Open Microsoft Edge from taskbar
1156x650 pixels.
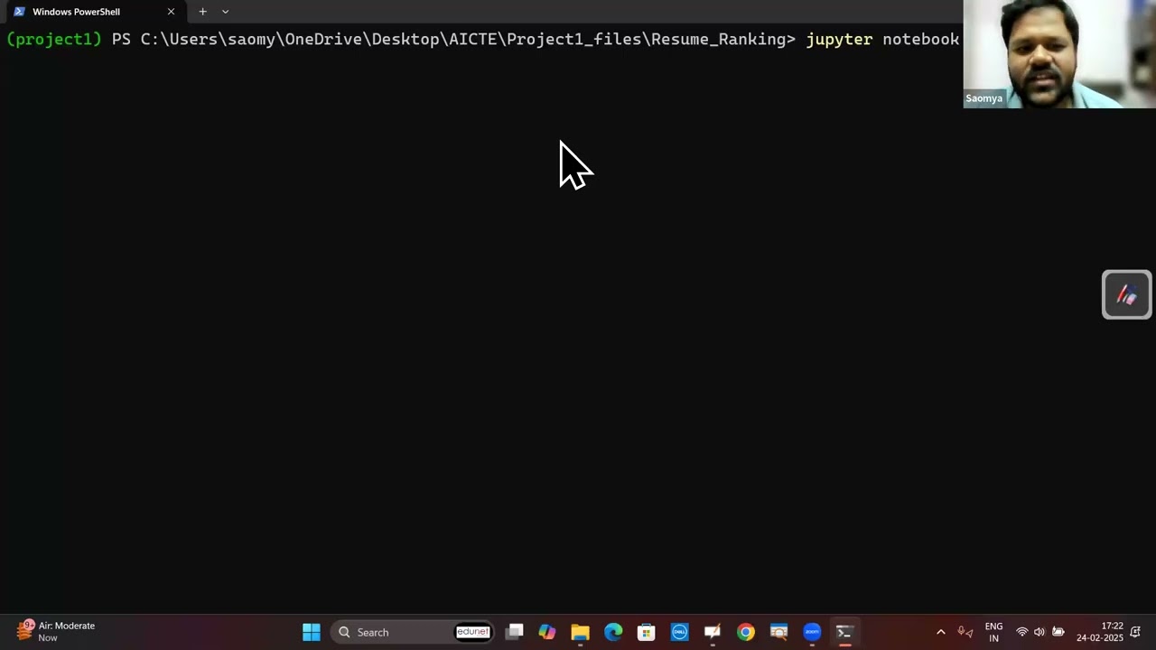[613, 632]
